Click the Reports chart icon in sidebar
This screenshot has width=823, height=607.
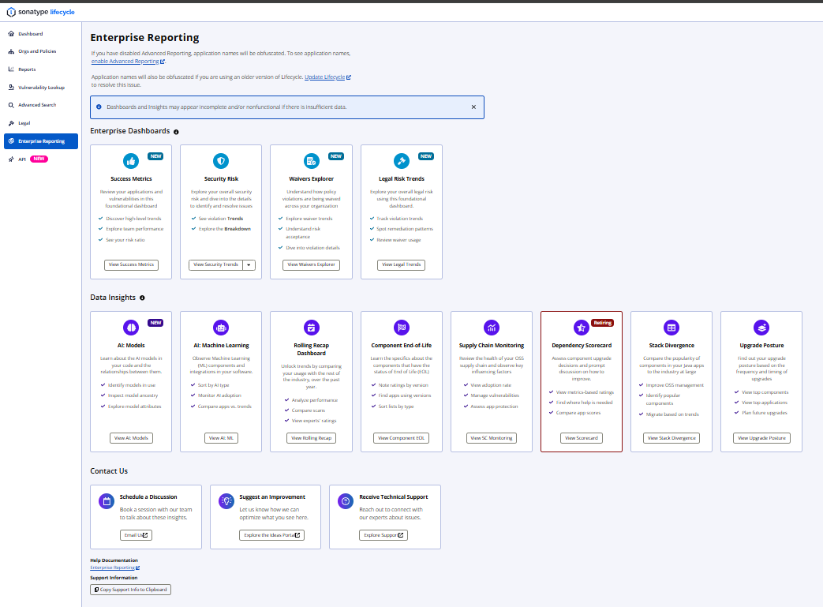pos(11,69)
